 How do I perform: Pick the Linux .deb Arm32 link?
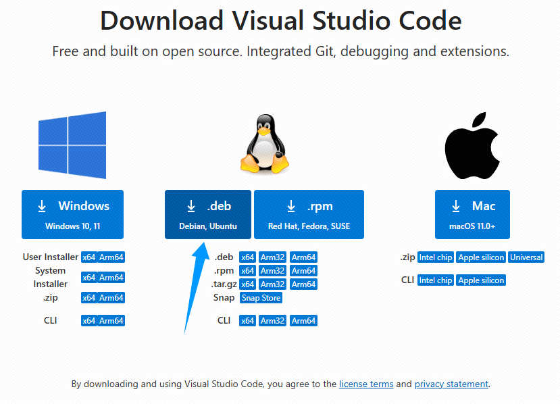pyautogui.click(x=272, y=257)
